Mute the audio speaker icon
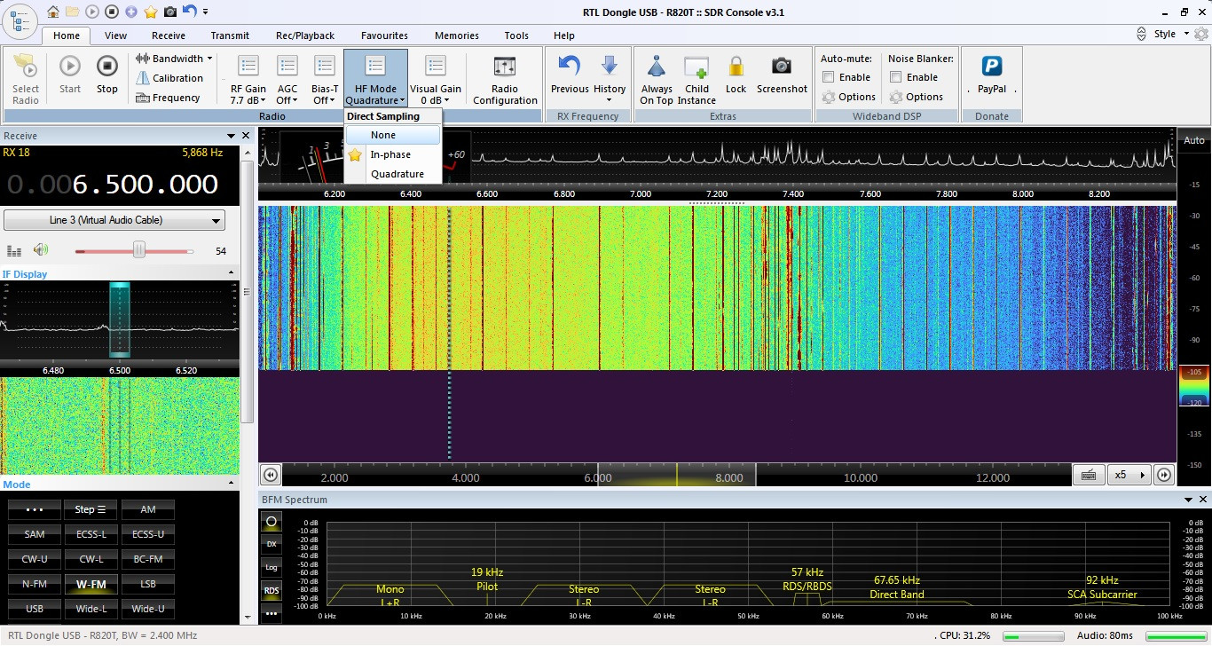The width and height of the screenshot is (1212, 646). coord(41,249)
